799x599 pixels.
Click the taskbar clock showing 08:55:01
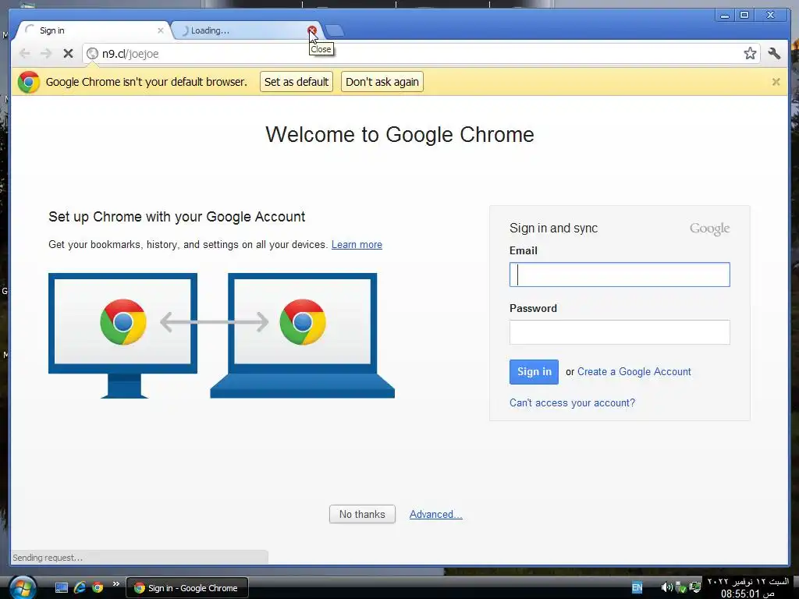pyautogui.click(x=748, y=588)
